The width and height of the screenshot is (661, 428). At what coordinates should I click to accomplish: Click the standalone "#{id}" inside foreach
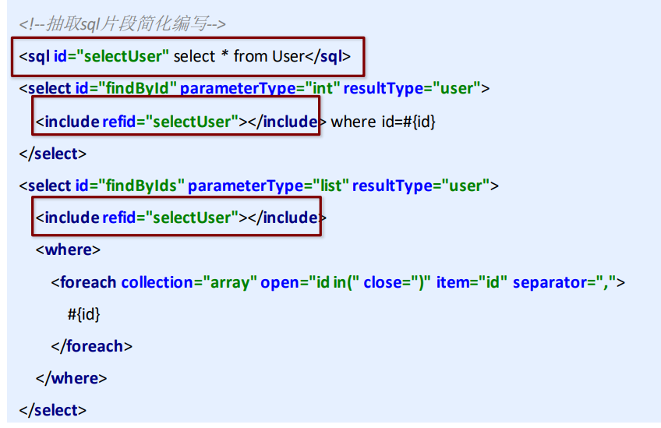[83, 314]
